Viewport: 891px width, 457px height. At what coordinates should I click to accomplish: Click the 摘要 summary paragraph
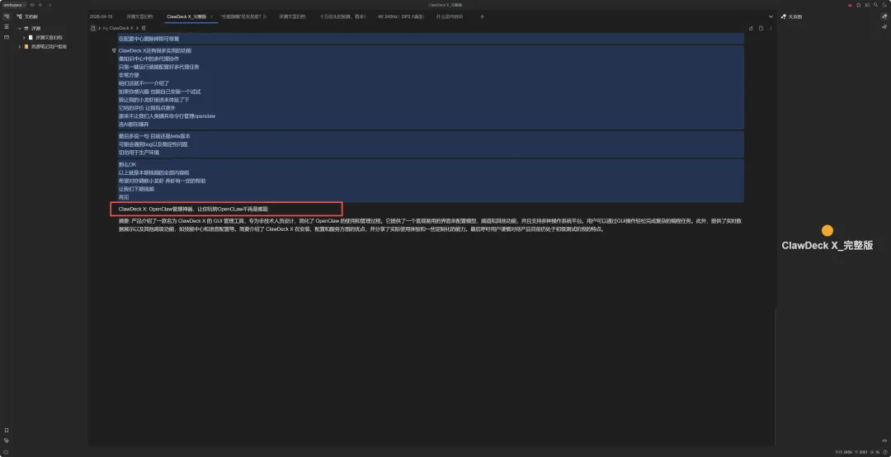click(x=431, y=225)
